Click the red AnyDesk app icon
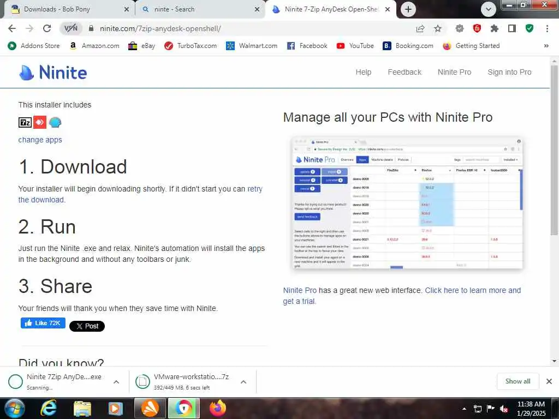The height and width of the screenshot is (419, 559). tap(39, 123)
